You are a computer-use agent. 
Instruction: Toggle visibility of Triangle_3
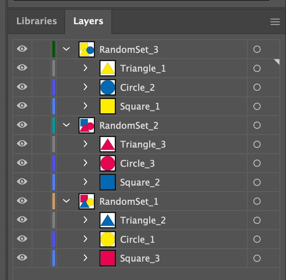tap(22, 144)
